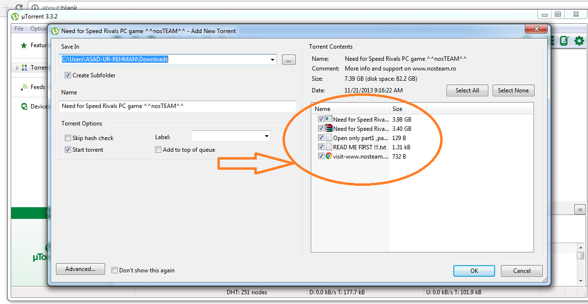Click the main window scrollbar up arrow
Image resolution: width=588 pixels, height=304 pixels.
[580, 248]
